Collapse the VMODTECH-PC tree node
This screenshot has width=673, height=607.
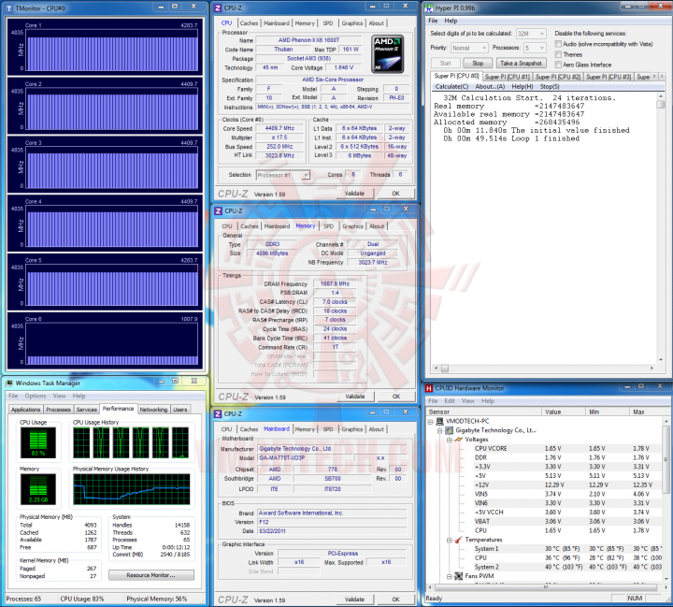[x=431, y=422]
